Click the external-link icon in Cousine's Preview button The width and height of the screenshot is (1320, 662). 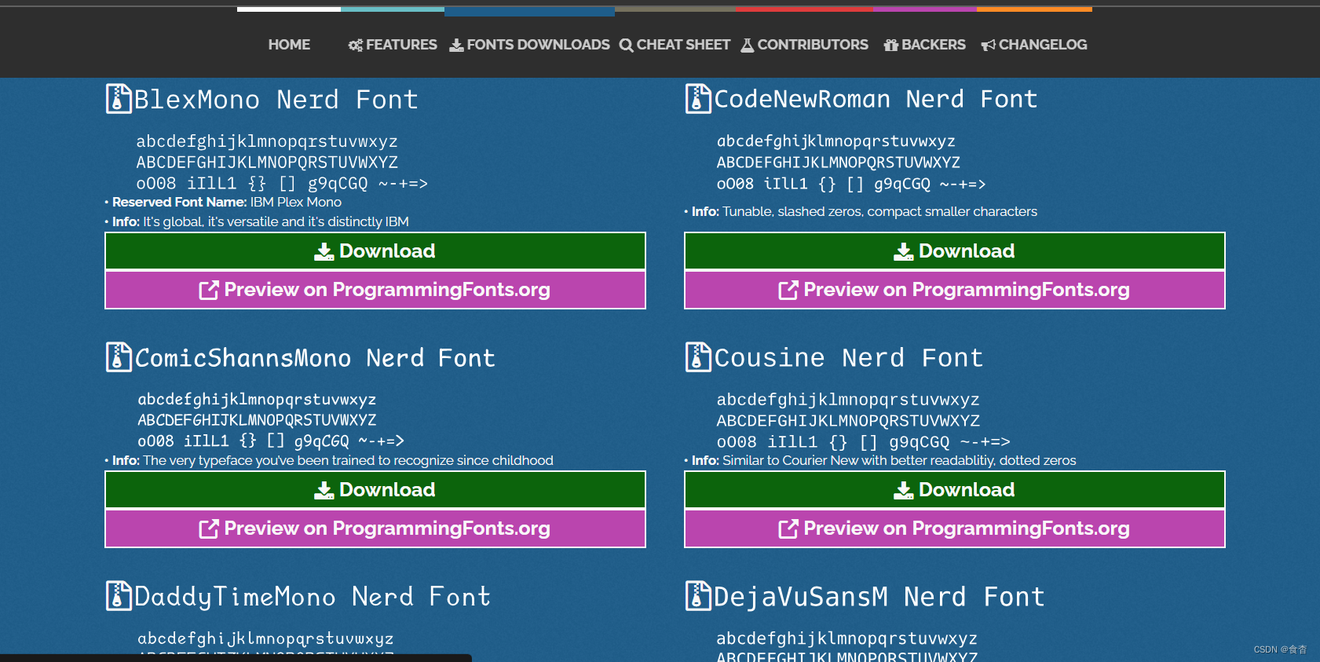pos(788,529)
